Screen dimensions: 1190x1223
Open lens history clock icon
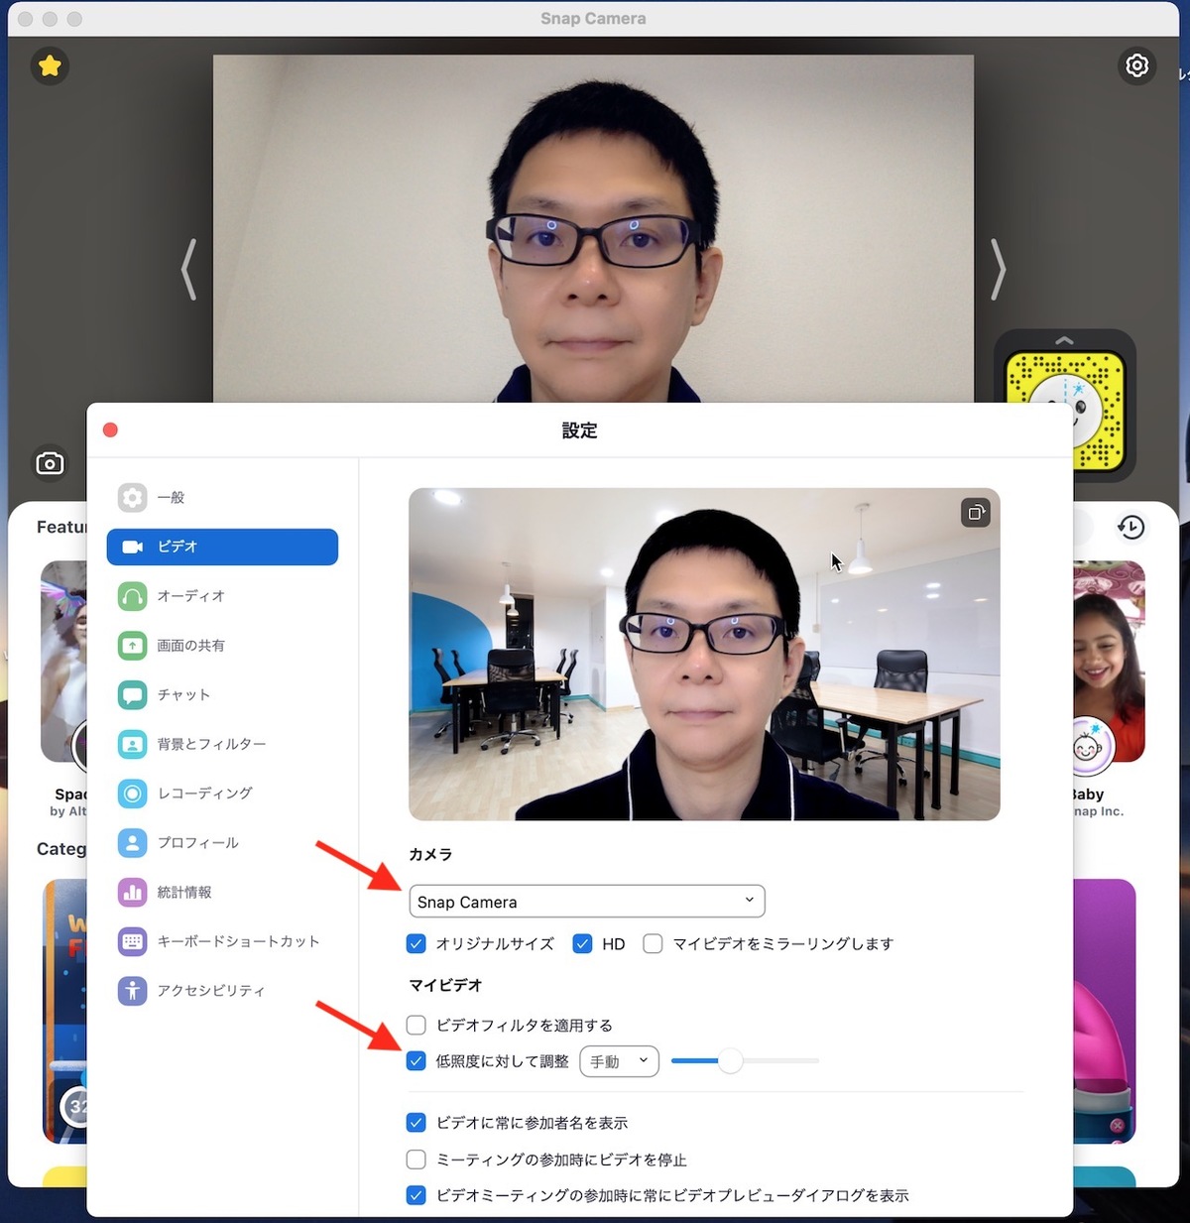click(x=1131, y=527)
